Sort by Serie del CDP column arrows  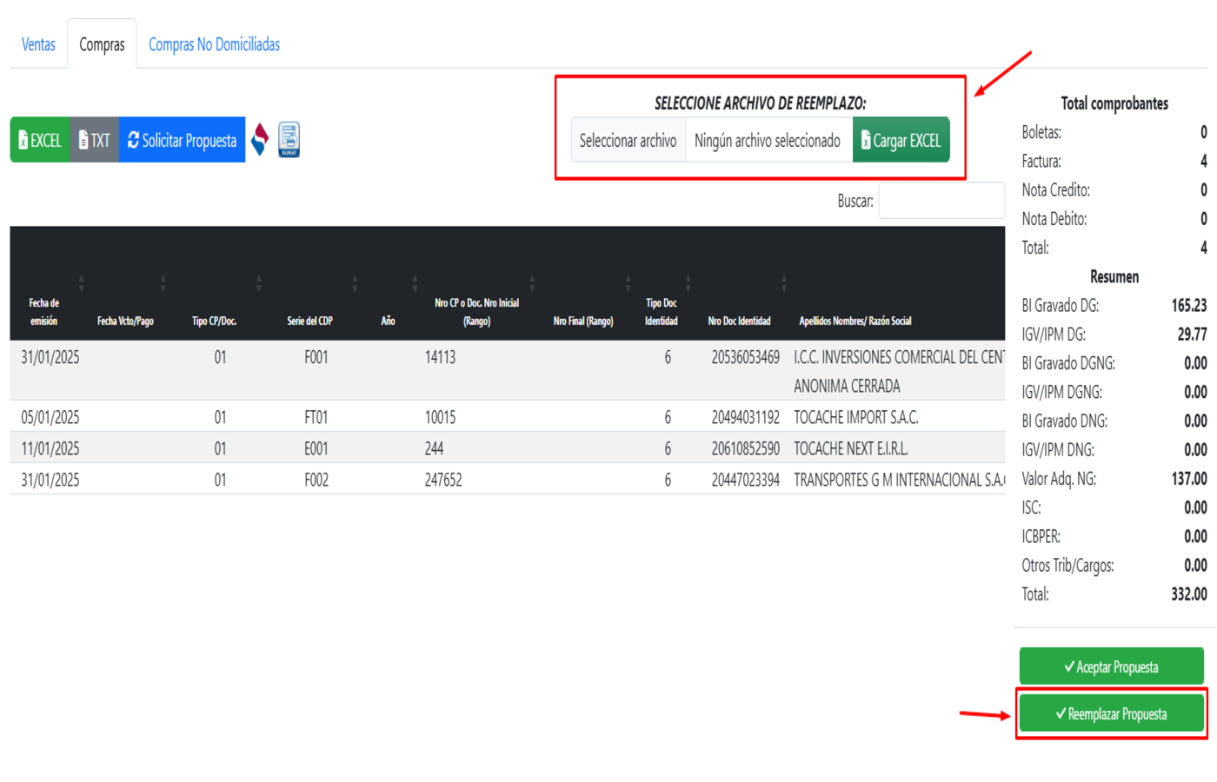click(x=355, y=283)
